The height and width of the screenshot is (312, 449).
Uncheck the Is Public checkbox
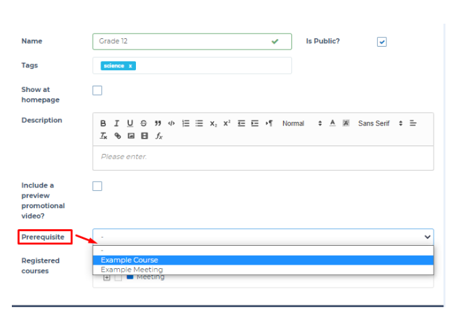381,42
